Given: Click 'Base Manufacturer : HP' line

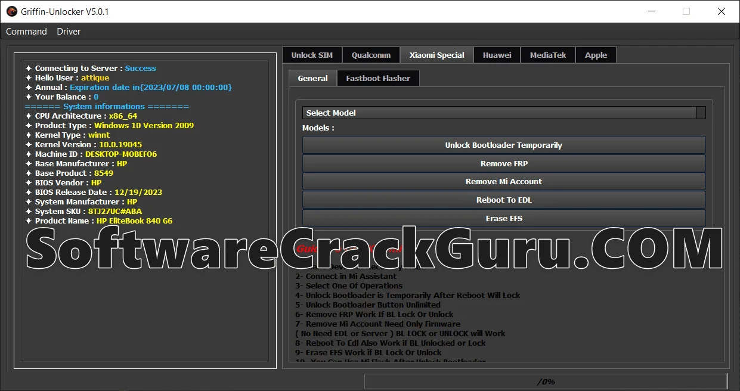Looking at the screenshot, I should 76,164.
